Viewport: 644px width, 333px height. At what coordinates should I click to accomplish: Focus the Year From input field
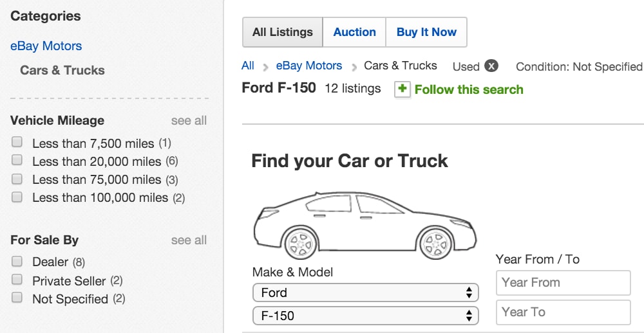click(563, 283)
